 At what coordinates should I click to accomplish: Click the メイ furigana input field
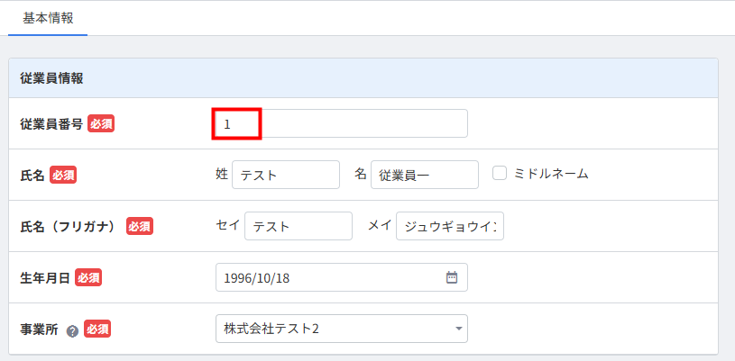click(x=449, y=226)
